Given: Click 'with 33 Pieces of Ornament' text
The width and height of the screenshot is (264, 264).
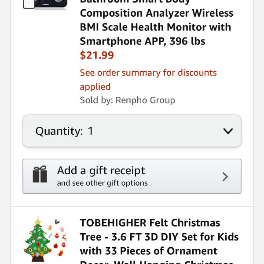Looking at the screenshot, I should 149,251.
